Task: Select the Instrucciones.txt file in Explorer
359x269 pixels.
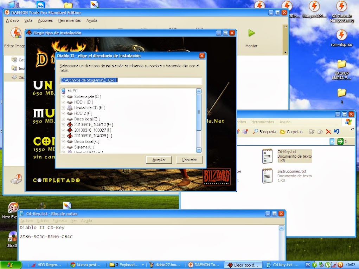Action: coord(287,176)
